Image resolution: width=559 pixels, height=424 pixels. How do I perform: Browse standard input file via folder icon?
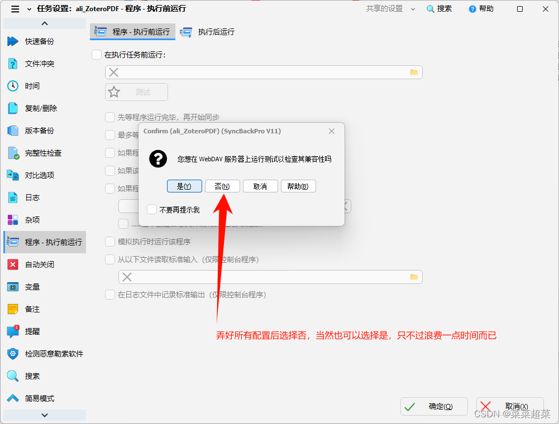pos(414,277)
